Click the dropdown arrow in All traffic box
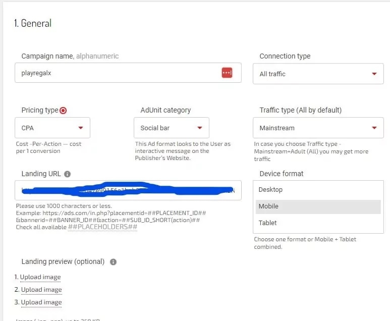 [374, 74]
